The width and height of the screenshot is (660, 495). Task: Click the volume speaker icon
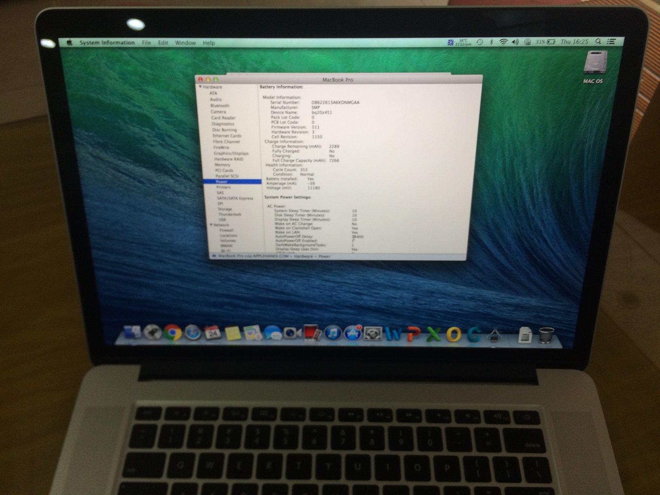pyautogui.click(x=515, y=42)
